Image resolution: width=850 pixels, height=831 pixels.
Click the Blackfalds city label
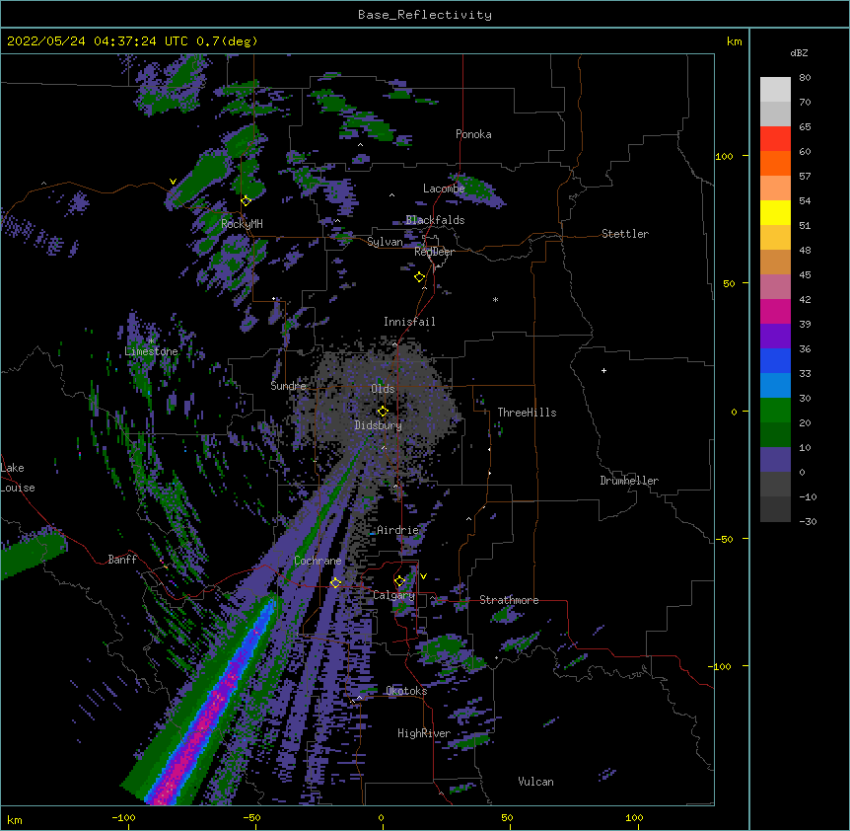click(435, 220)
